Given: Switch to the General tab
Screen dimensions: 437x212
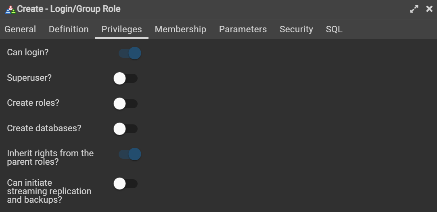Looking at the screenshot, I should [20, 29].
